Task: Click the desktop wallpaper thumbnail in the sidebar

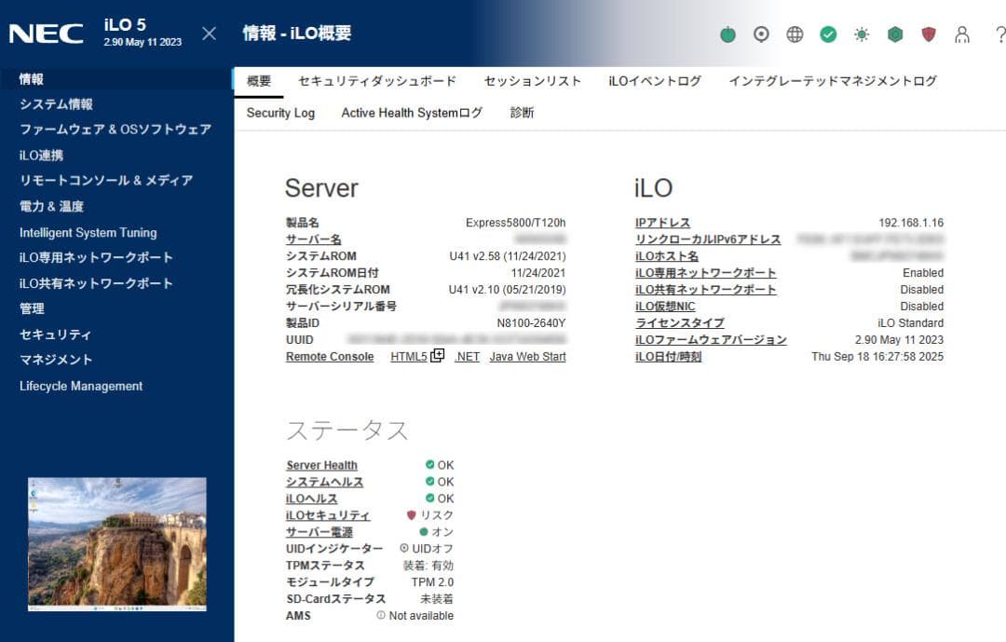Action: point(116,552)
